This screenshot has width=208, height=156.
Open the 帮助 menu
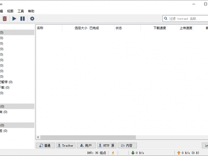click(x=31, y=11)
